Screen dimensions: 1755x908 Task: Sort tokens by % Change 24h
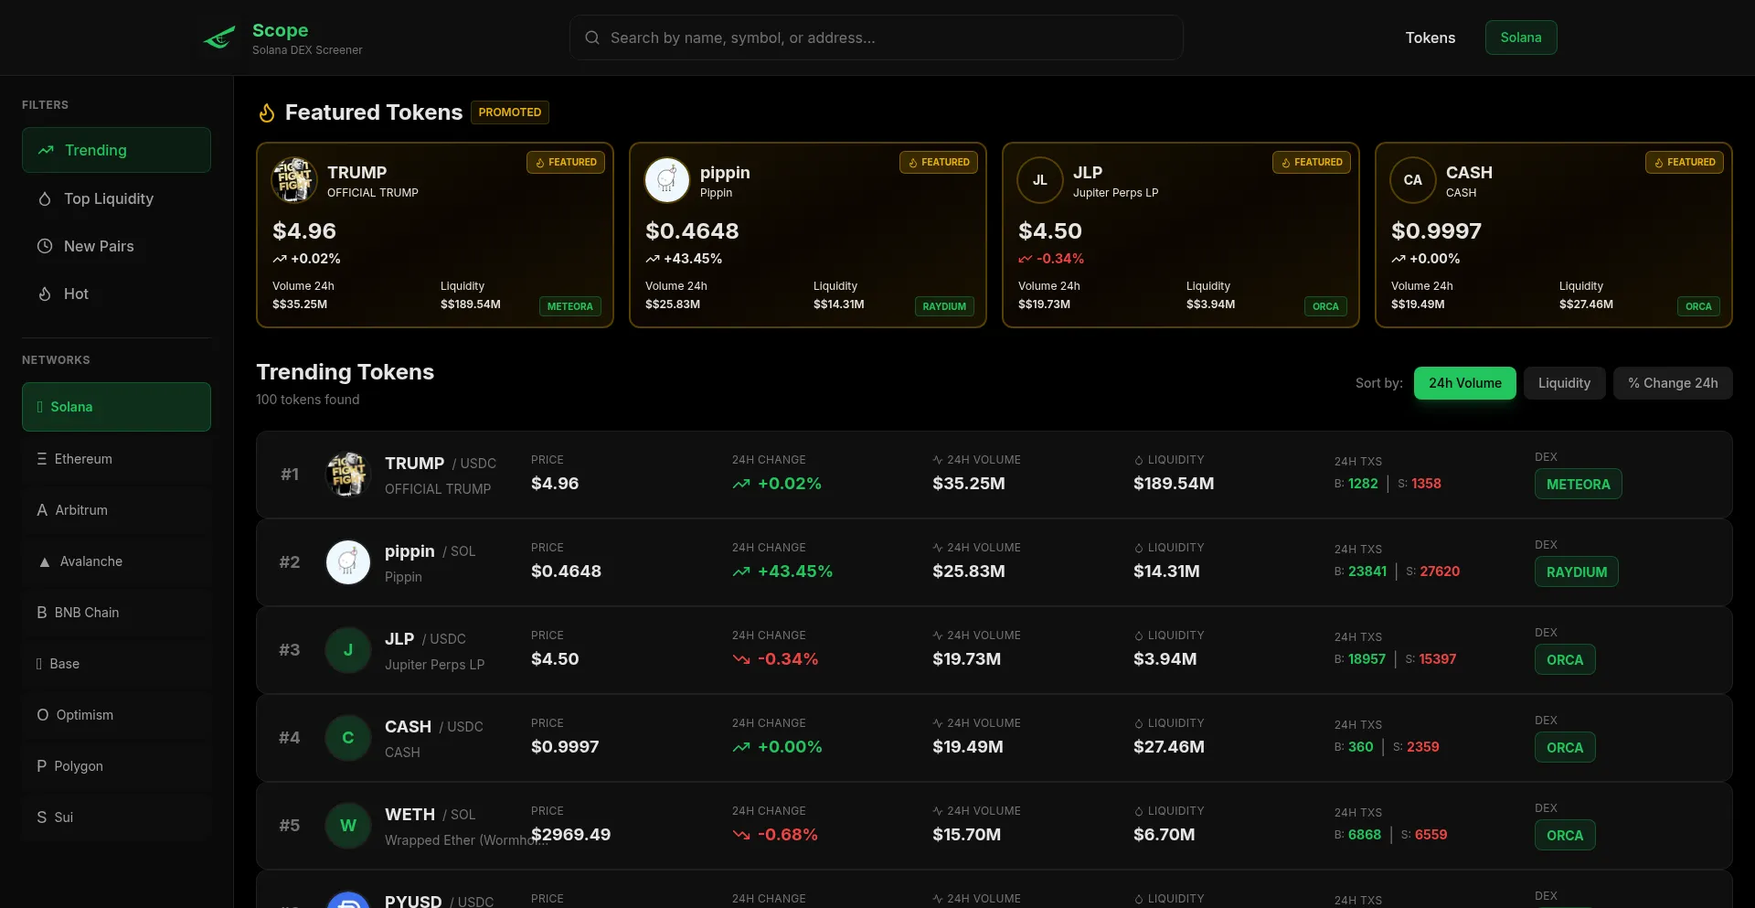click(x=1672, y=383)
